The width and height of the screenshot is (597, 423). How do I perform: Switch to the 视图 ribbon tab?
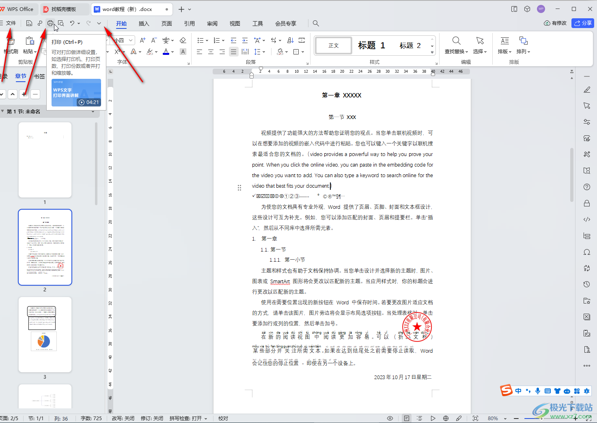point(235,24)
